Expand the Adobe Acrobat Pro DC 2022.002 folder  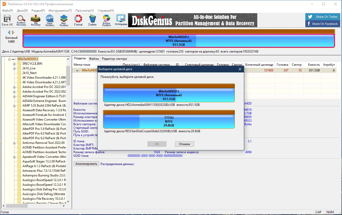[14, 92]
